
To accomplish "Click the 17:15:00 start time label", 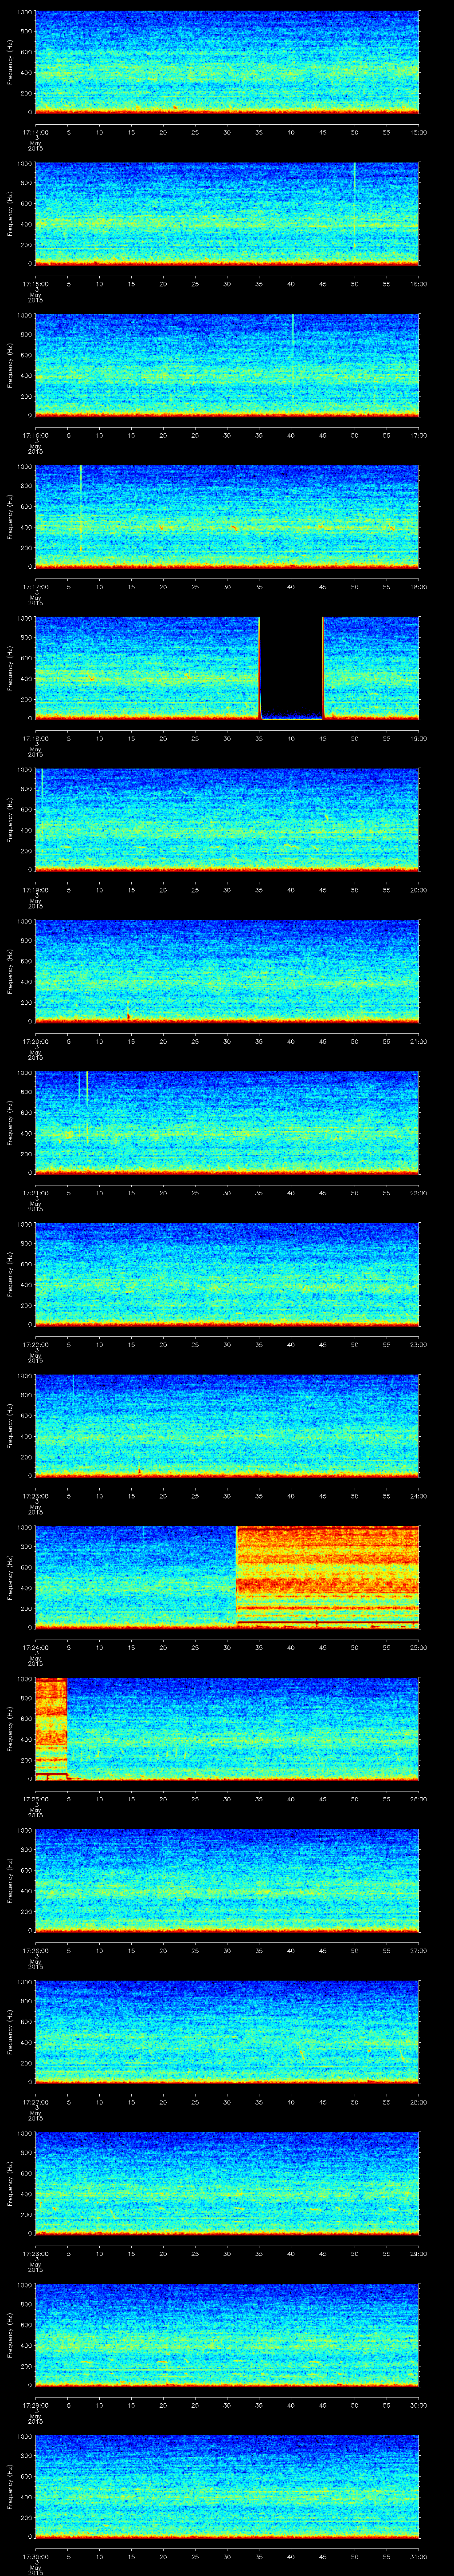I will coord(35,284).
